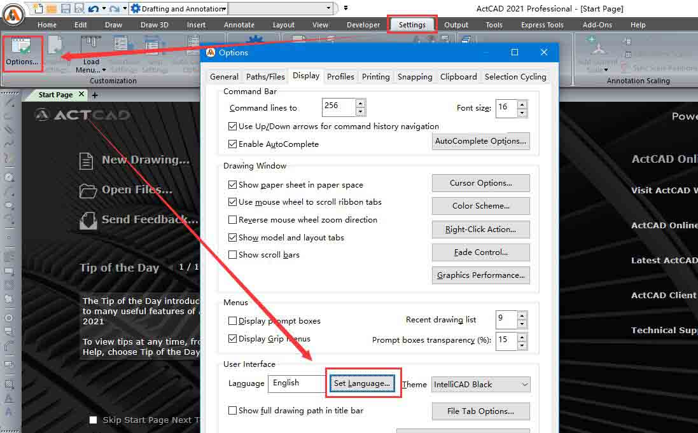
Task: Open the Load Menu dropdown
Action: [x=91, y=66]
